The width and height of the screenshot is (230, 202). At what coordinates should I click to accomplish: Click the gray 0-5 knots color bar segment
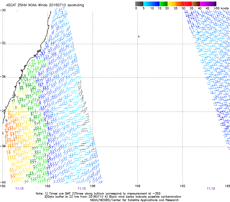pyautogui.click(x=139, y=4)
